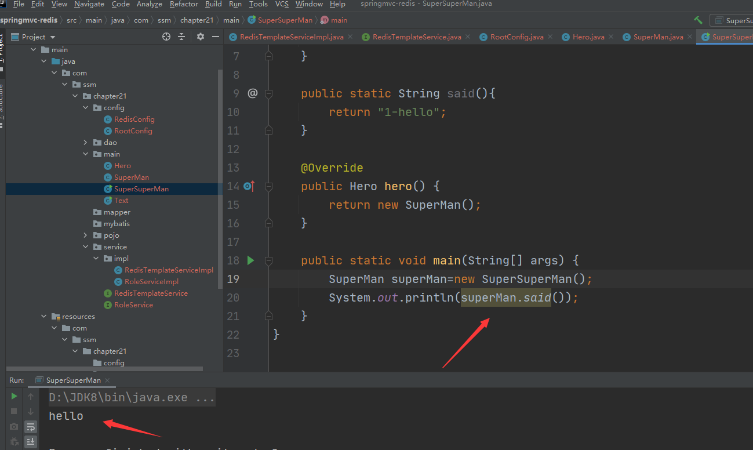
Task: Open the run configuration dropdown
Action: 732,20
